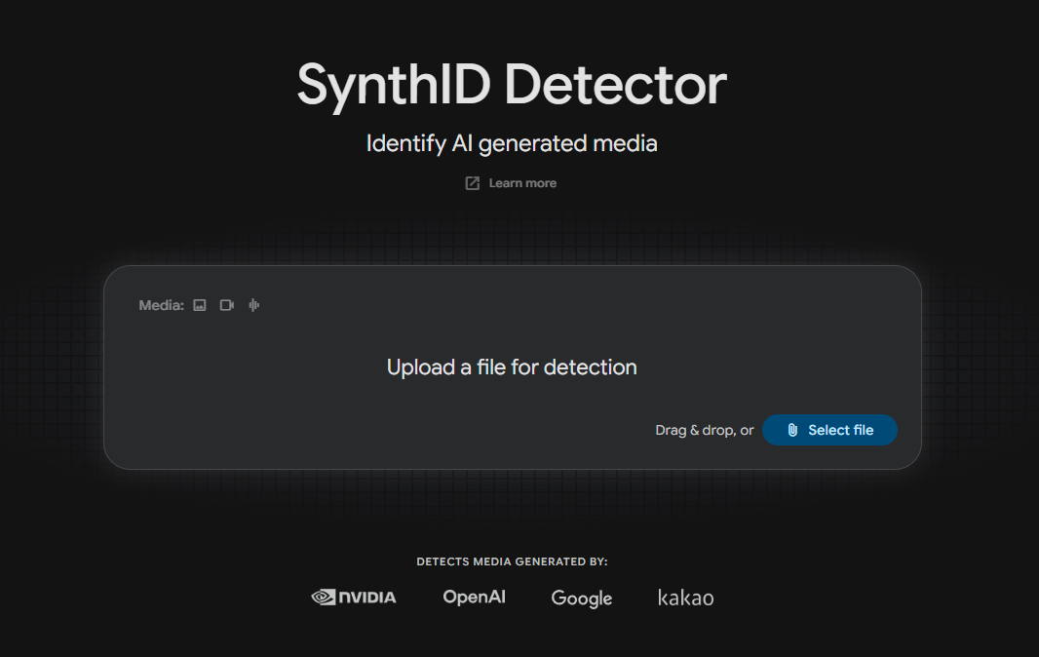Viewport: 1039px width, 657px height.
Task: Click the external link icon beside Learn more
Action: [473, 183]
